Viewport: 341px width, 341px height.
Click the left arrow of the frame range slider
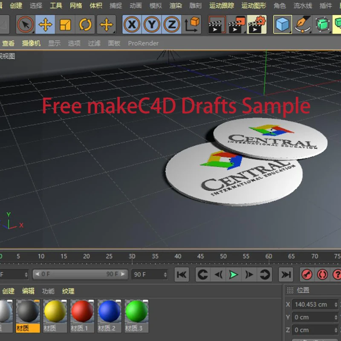coord(38,274)
